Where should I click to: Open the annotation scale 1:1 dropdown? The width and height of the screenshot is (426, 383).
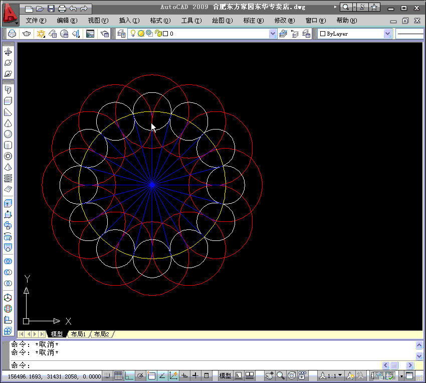340,375
